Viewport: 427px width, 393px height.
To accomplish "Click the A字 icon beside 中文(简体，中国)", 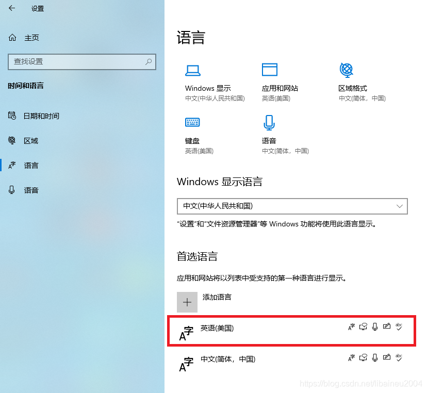I will pyautogui.click(x=186, y=365).
